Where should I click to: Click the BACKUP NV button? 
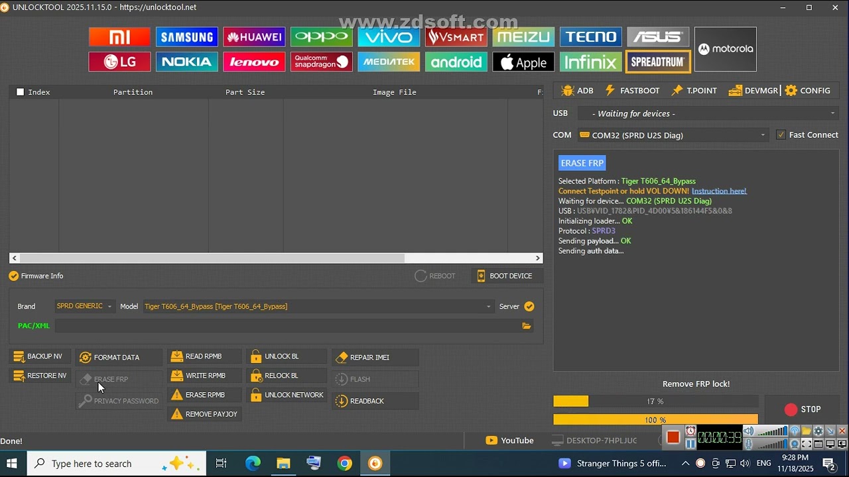39,356
